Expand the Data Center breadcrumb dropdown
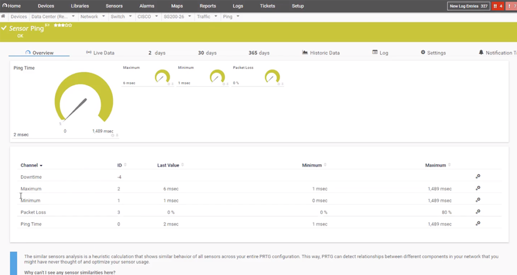Image resolution: width=517 pixels, height=275 pixels. pyautogui.click(x=74, y=17)
